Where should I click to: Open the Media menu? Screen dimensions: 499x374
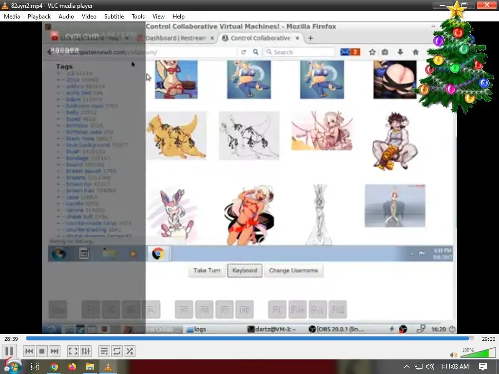click(12, 17)
